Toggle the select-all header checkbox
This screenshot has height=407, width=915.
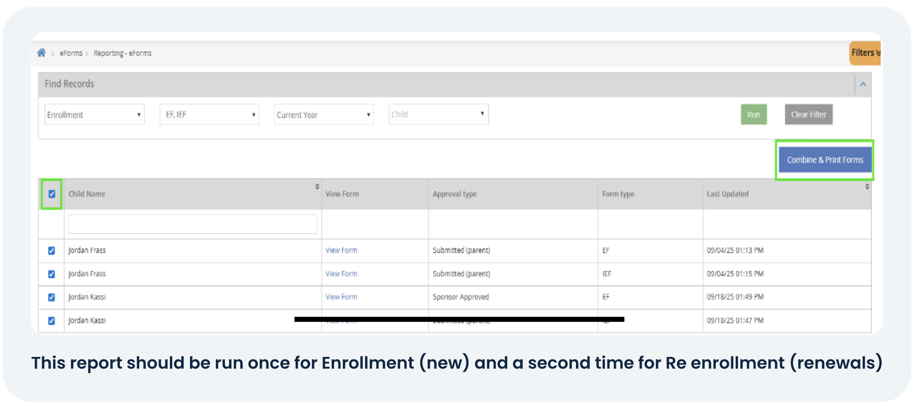52,194
